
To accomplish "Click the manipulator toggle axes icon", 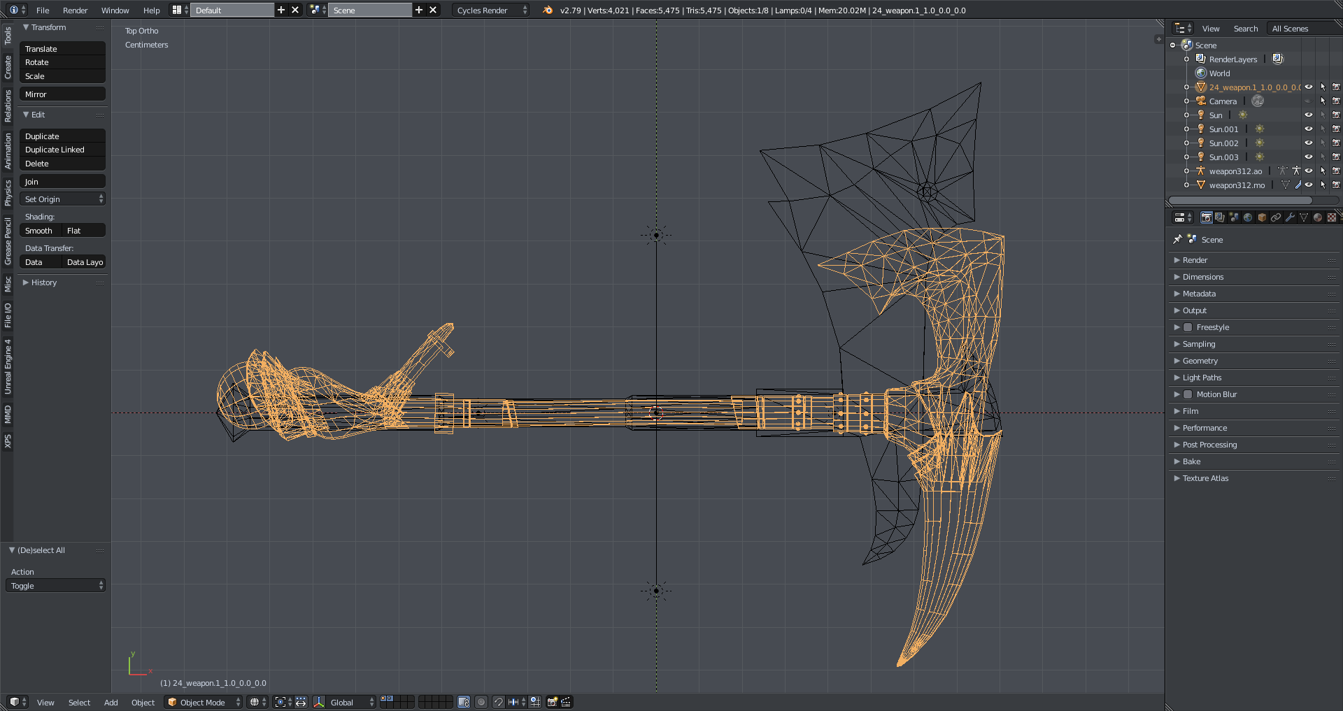I will click(319, 702).
